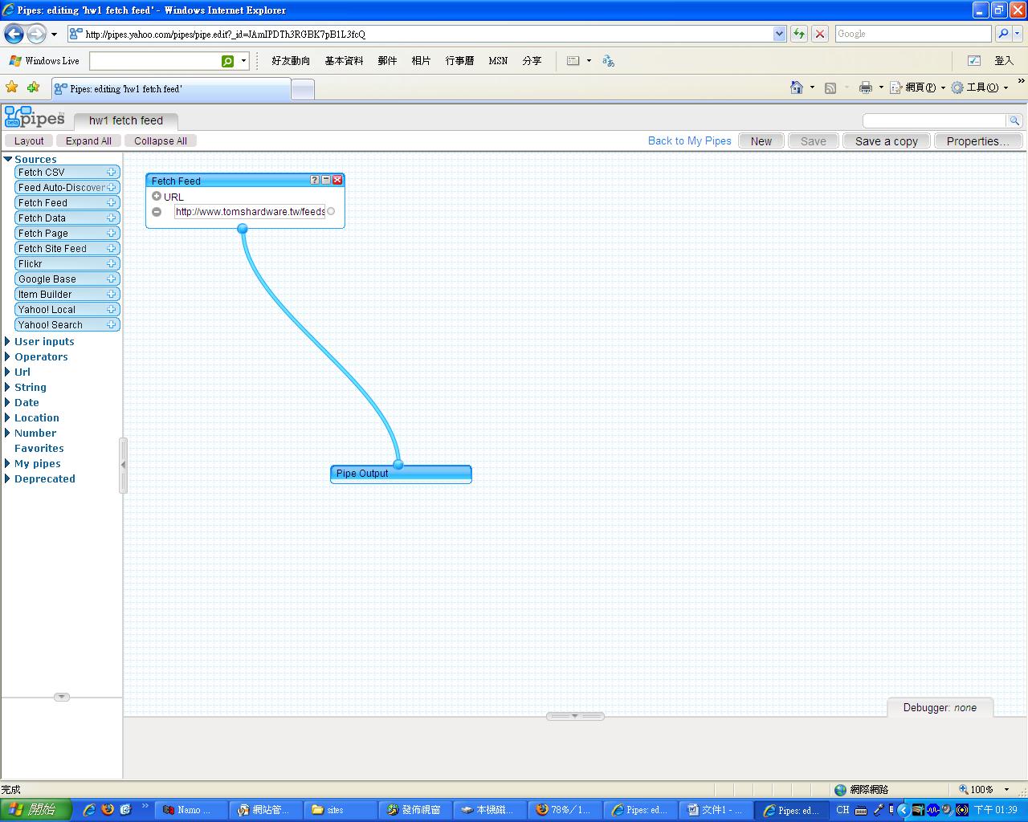Collapse the Sources section

click(x=8, y=159)
